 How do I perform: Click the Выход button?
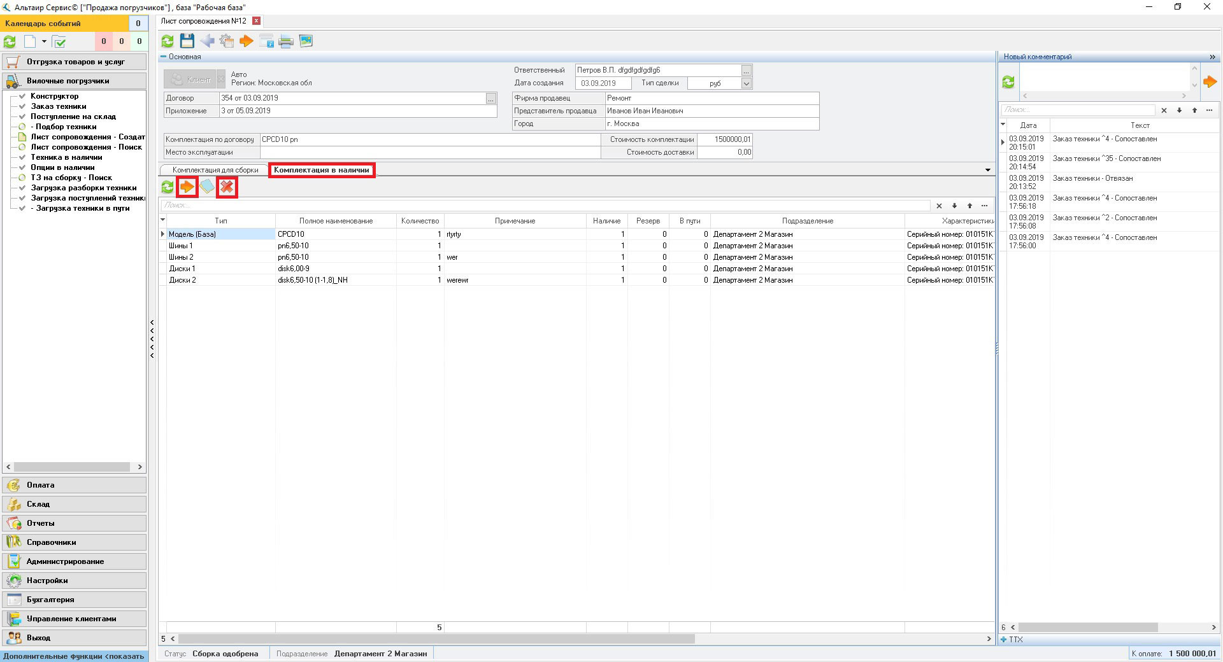[75, 638]
